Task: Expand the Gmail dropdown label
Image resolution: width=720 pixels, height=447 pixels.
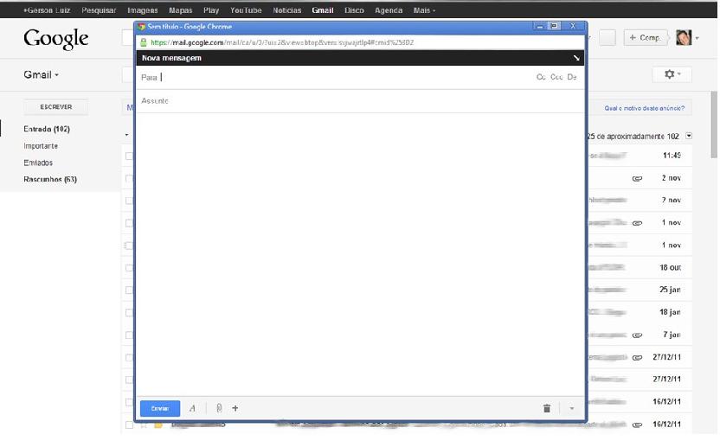Action: coord(41,74)
